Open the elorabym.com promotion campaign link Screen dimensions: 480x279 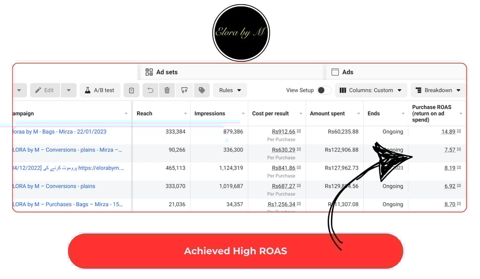coord(68,168)
